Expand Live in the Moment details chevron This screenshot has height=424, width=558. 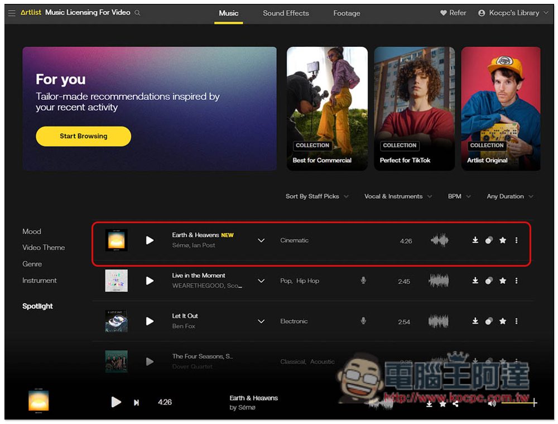261,281
